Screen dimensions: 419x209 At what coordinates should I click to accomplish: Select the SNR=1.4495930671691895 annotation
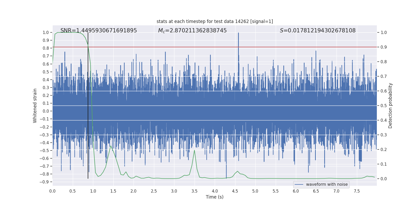coord(99,31)
